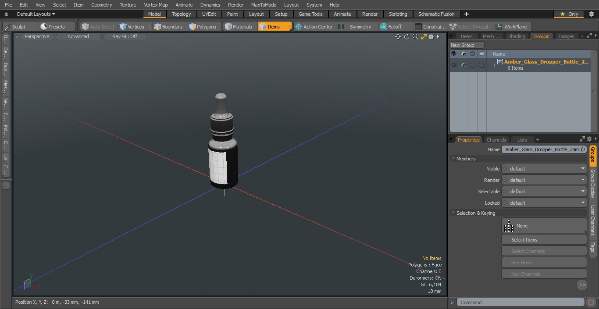
Task: Toggle Auto Select mode
Action: click(x=98, y=27)
